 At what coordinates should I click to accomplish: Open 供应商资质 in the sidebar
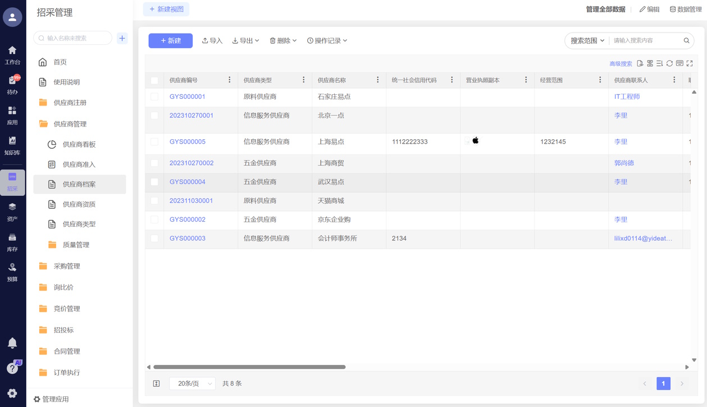pos(79,204)
